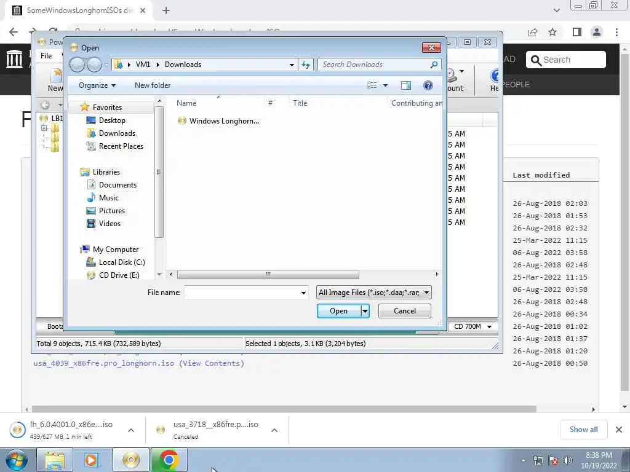
Task: Open the Documents library
Action: point(112,184)
